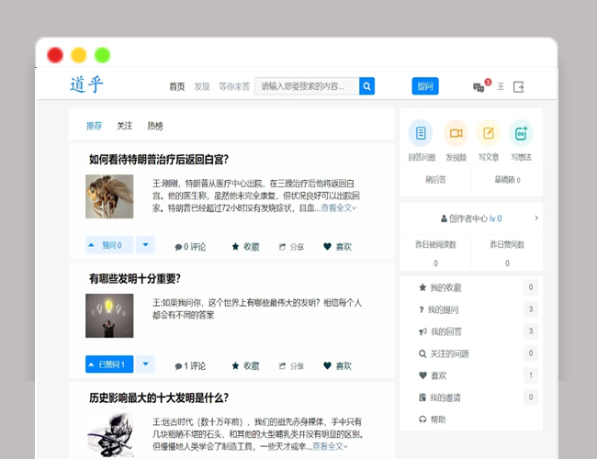Screen dimensions: 597x459
Task: Click the 昨日赞同数 stat
Action: [507, 253]
